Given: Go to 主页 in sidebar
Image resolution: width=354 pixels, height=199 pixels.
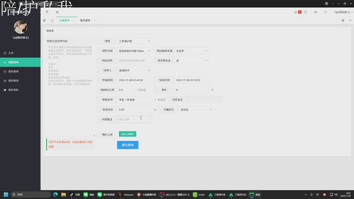Looking at the screenshot, I should coord(20,53).
